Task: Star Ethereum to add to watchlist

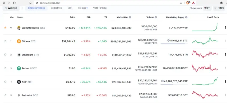Action: 5,55
